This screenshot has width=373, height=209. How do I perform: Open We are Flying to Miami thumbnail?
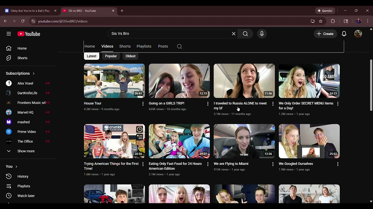pos(244,141)
